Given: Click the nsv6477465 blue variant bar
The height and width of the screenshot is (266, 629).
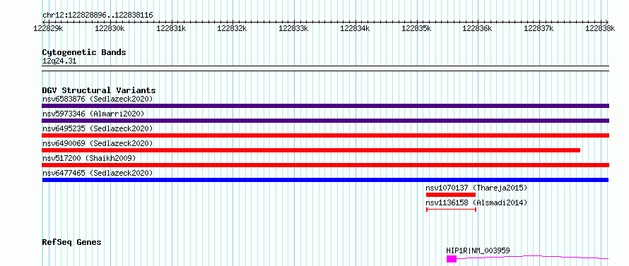Looking at the screenshot, I should pyautogui.click(x=325, y=180).
